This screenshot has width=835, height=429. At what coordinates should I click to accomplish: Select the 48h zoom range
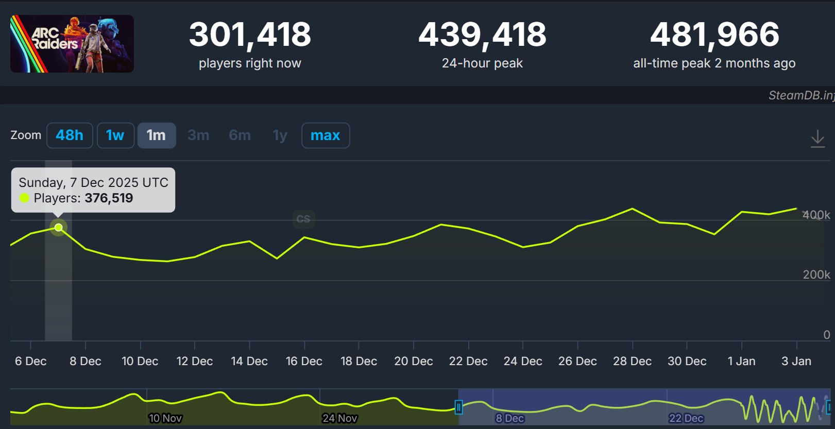(x=70, y=135)
